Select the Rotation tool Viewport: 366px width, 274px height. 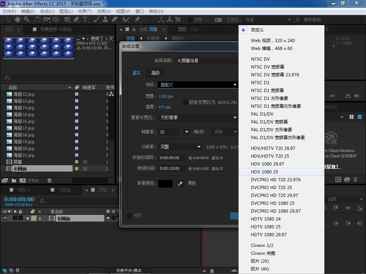click(38, 20)
